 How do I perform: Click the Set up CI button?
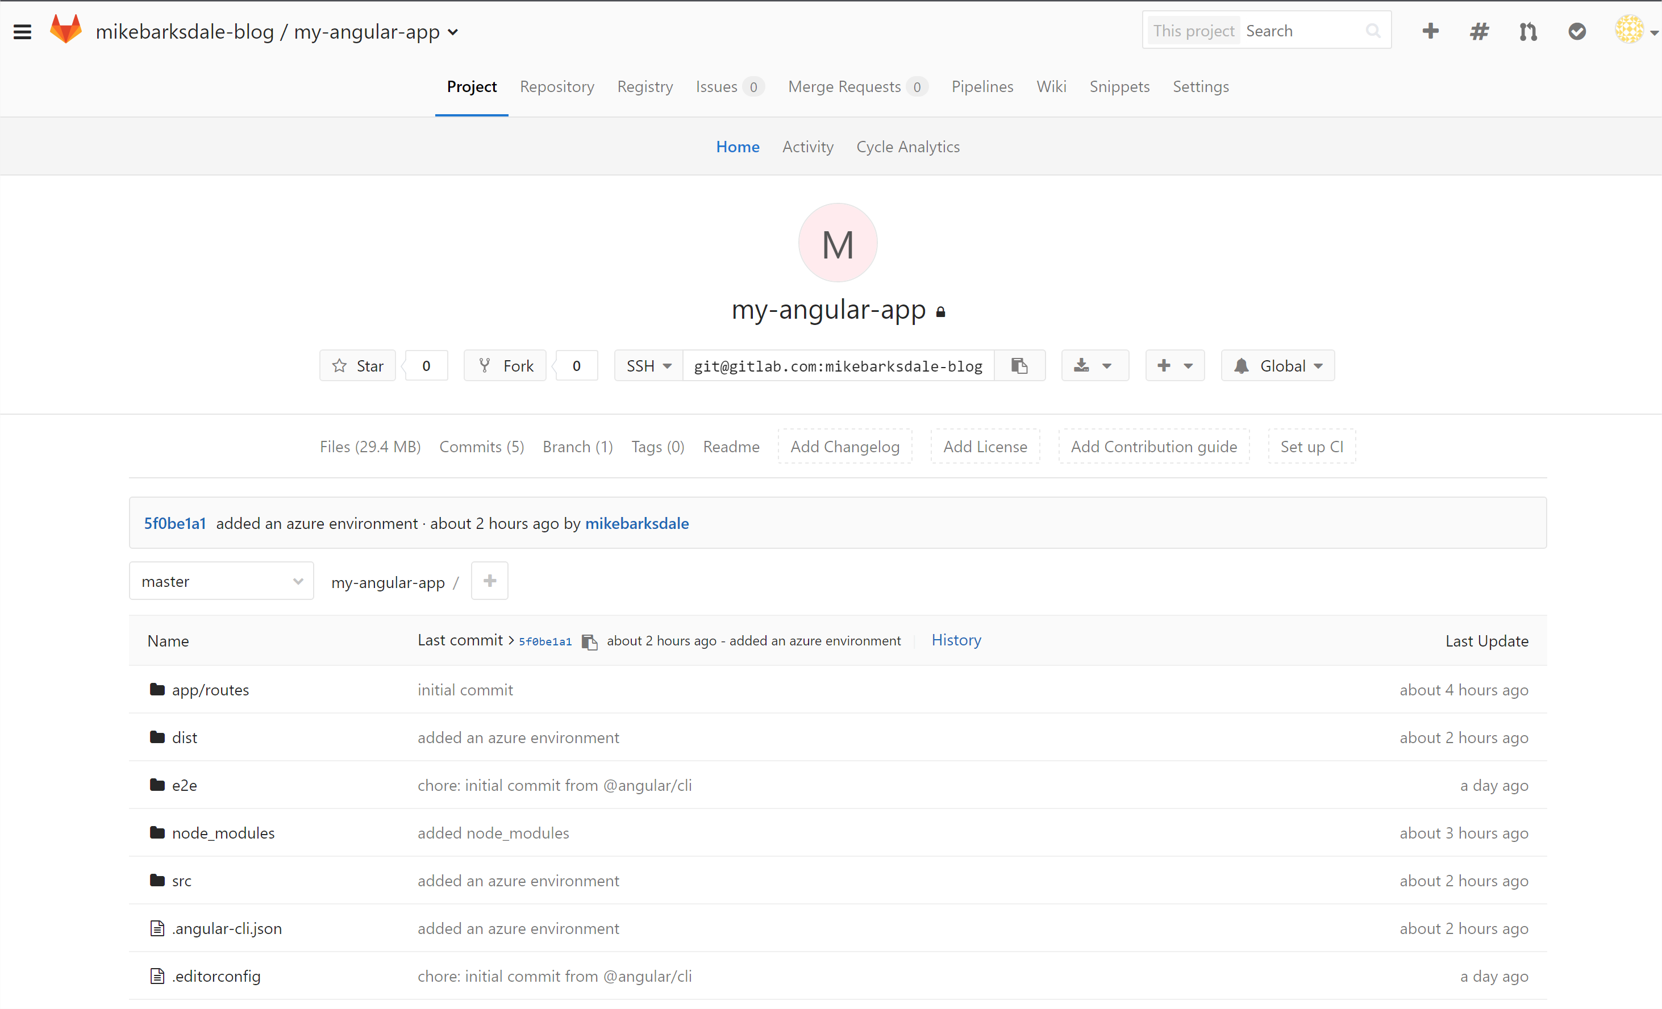[1311, 446]
